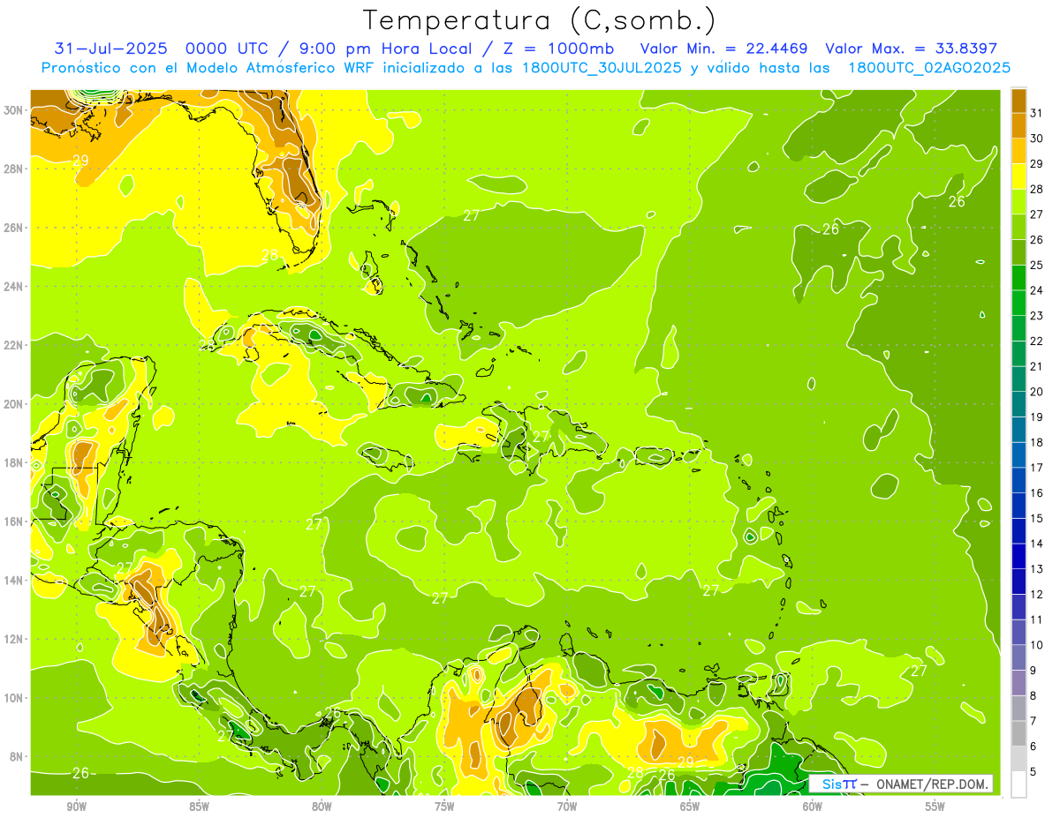Viewport: 1060px width, 818px height.
Task: Click the '8N' latitude axis label
Action: [18, 756]
